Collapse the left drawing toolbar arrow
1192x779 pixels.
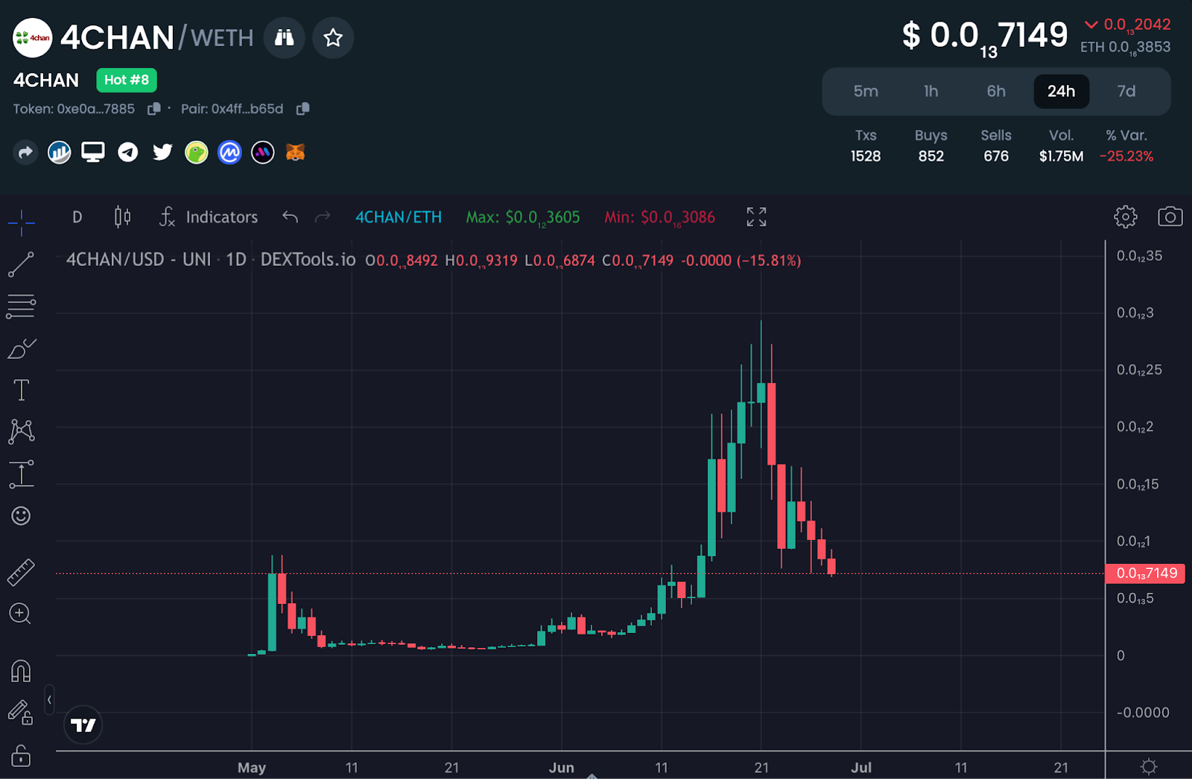[x=49, y=700]
